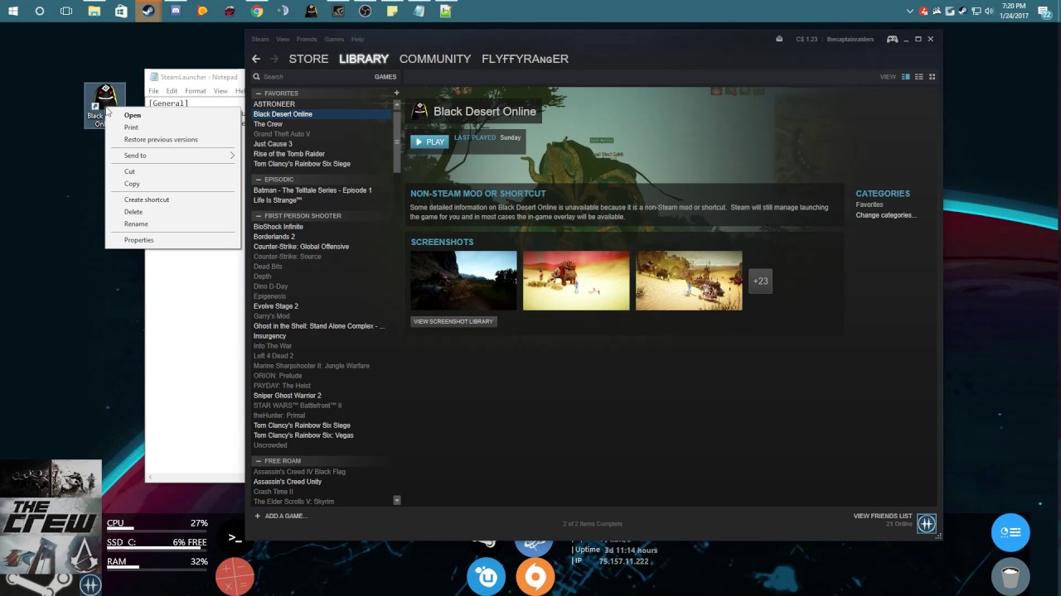The image size is (1061, 596).
Task: Click the Cortana circle on taskbar
Action: tap(40, 12)
